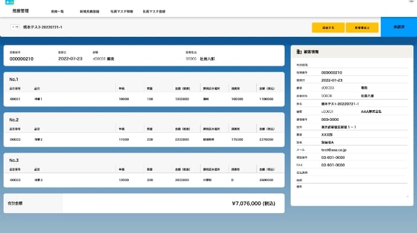Viewport: 417px width, 233px height.
Task: Click the teal app logo icon
Action: 10,2
